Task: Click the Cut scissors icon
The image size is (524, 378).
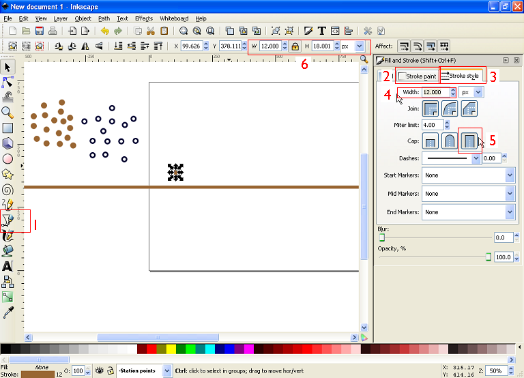Action: click(x=151, y=31)
